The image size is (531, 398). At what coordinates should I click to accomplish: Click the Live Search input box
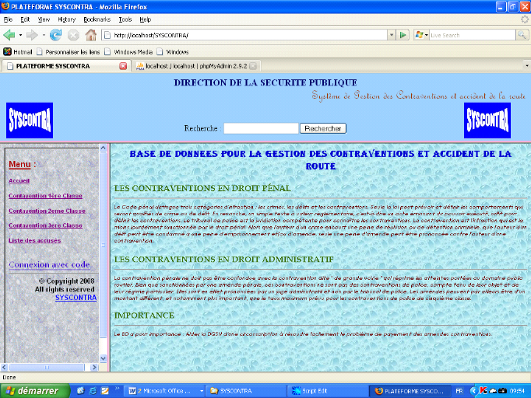point(472,35)
